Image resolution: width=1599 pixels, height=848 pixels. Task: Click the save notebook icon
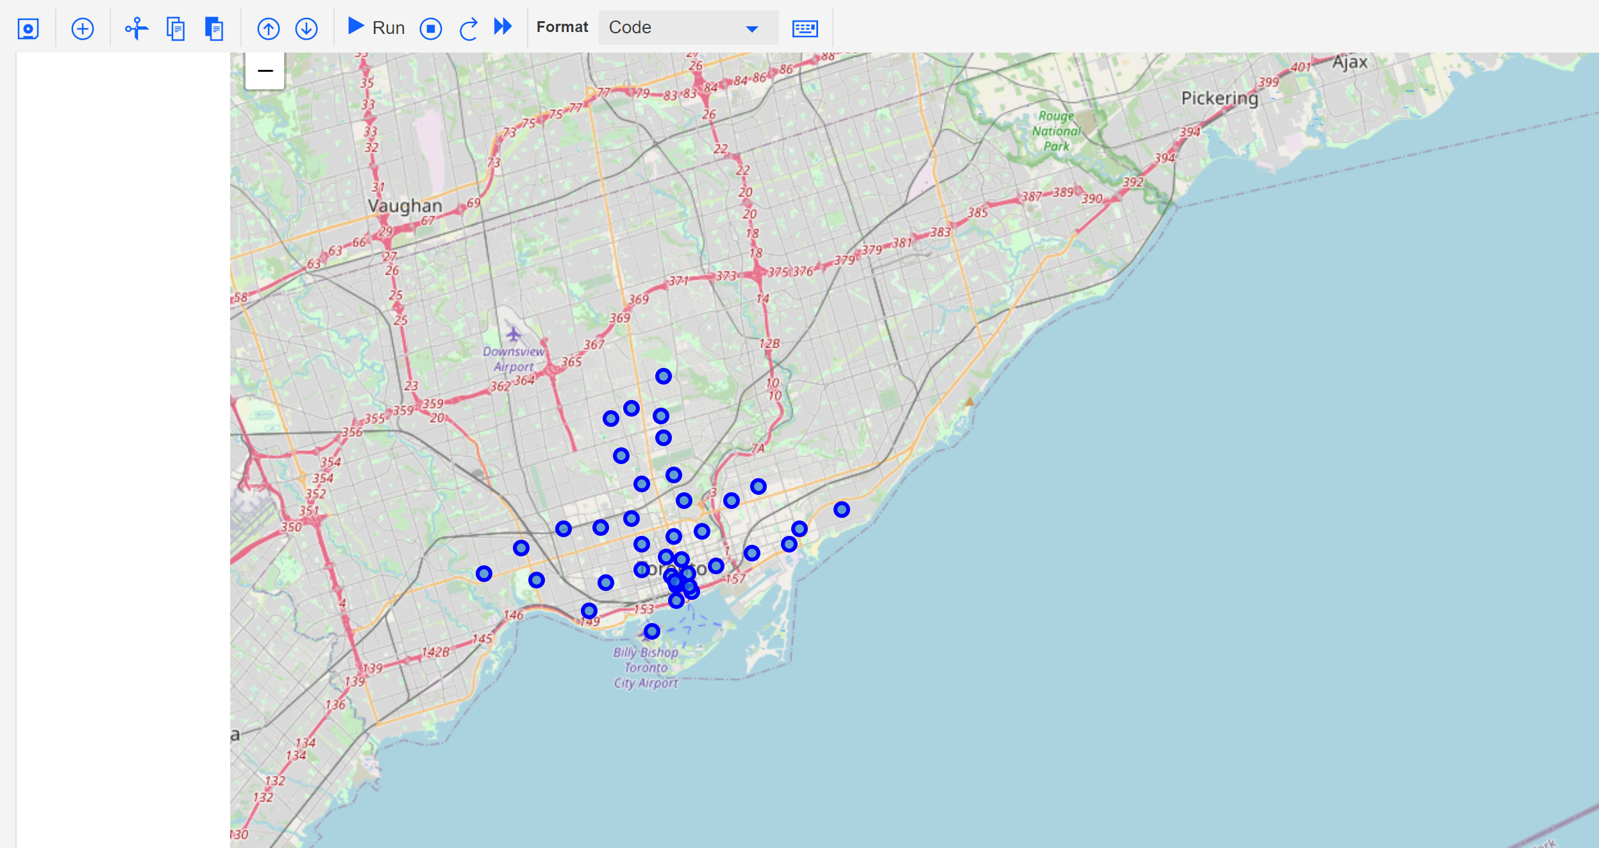[x=28, y=29]
